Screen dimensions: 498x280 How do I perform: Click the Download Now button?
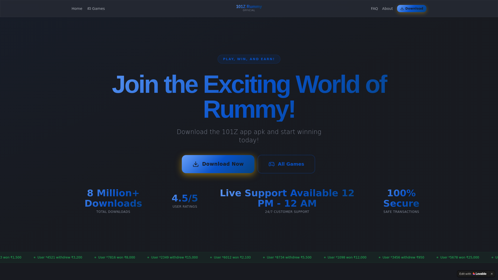(218, 164)
